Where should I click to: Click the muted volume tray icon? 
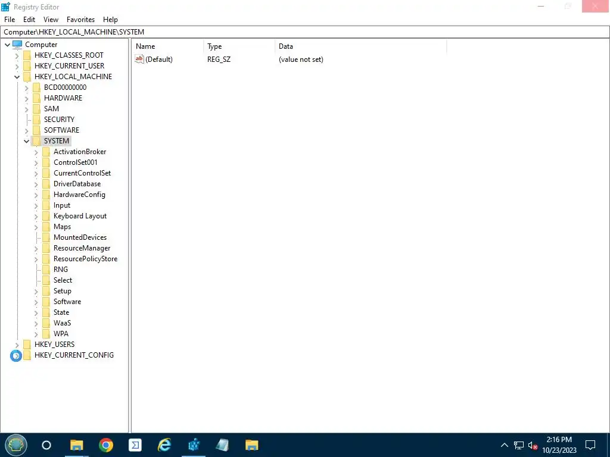pos(533,445)
